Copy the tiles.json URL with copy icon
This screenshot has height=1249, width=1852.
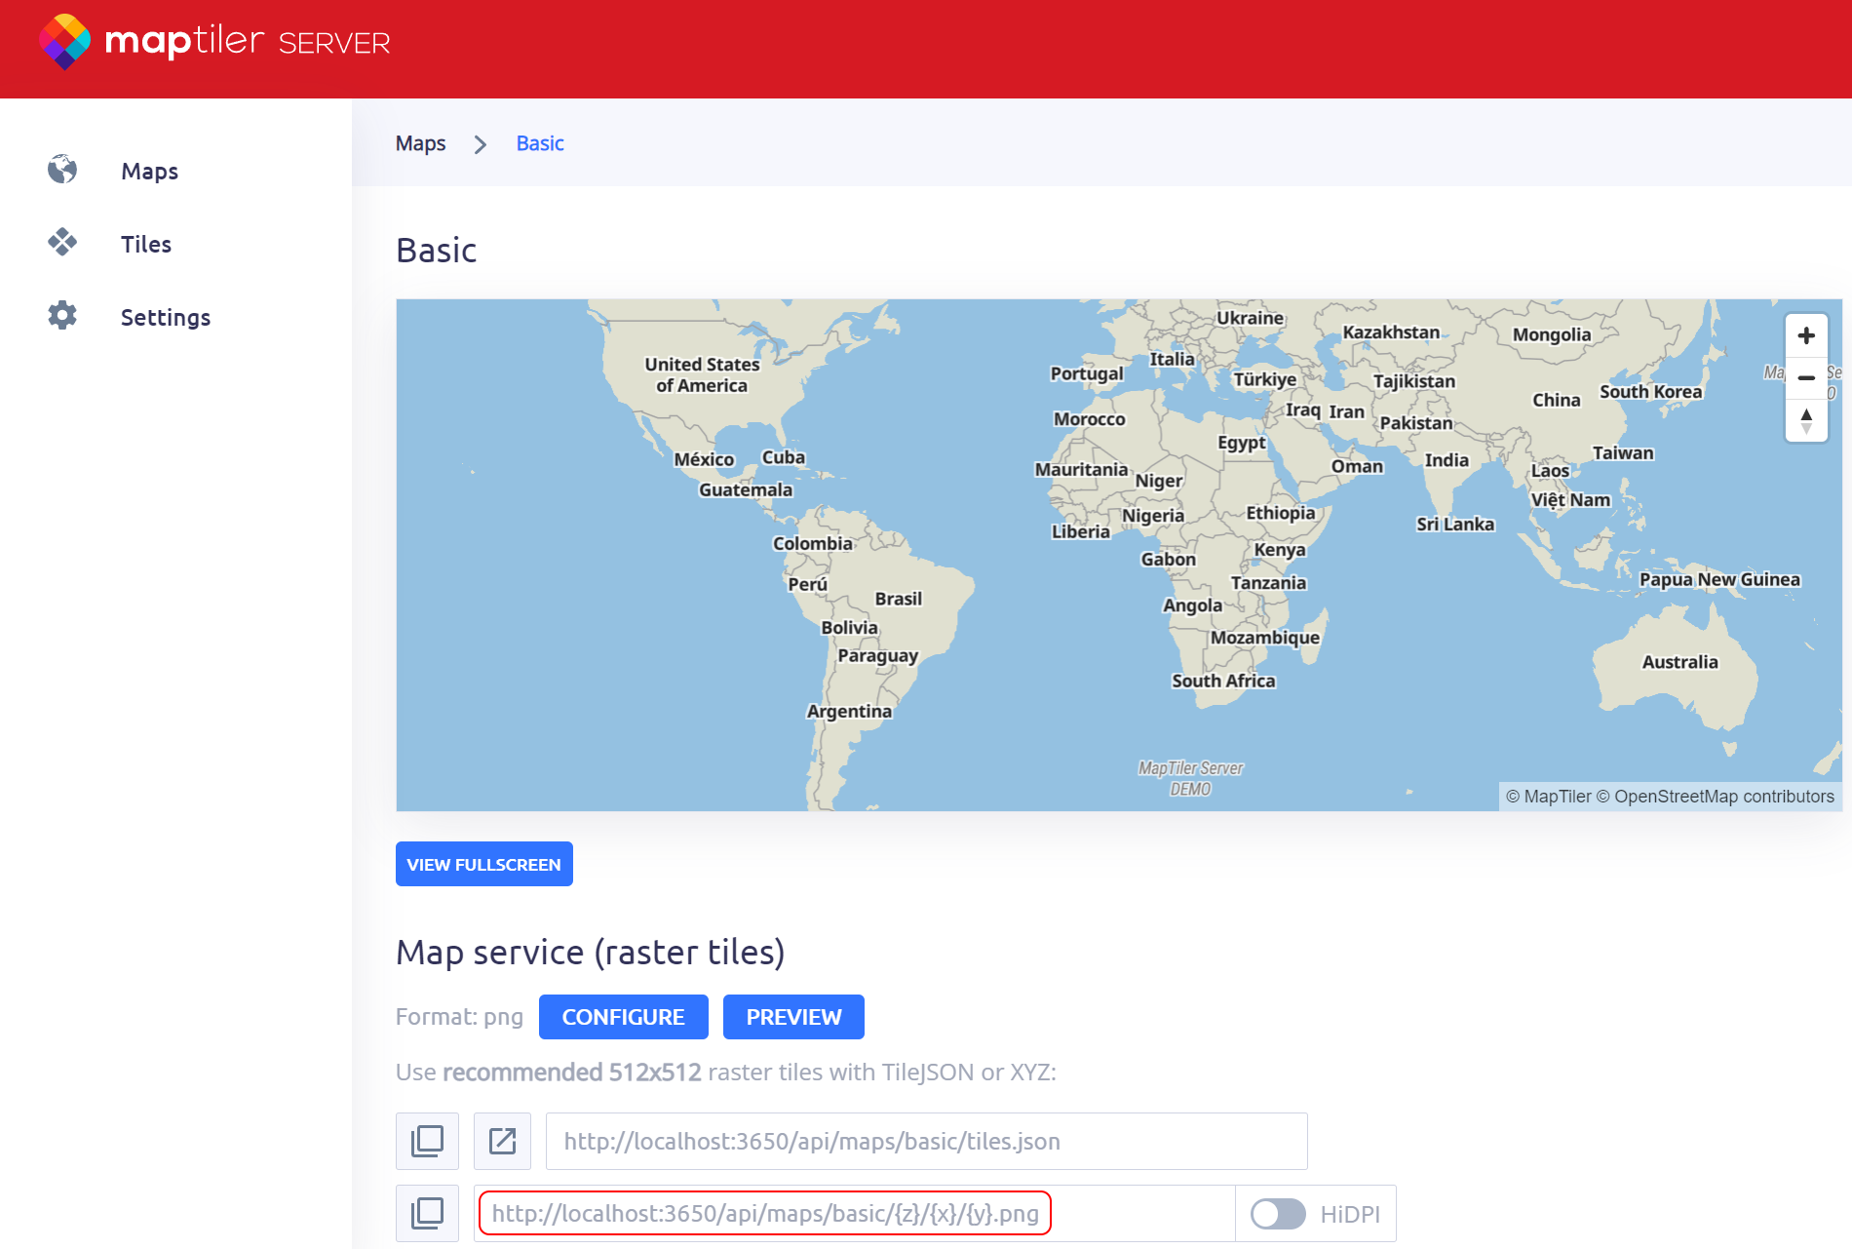[427, 1141]
